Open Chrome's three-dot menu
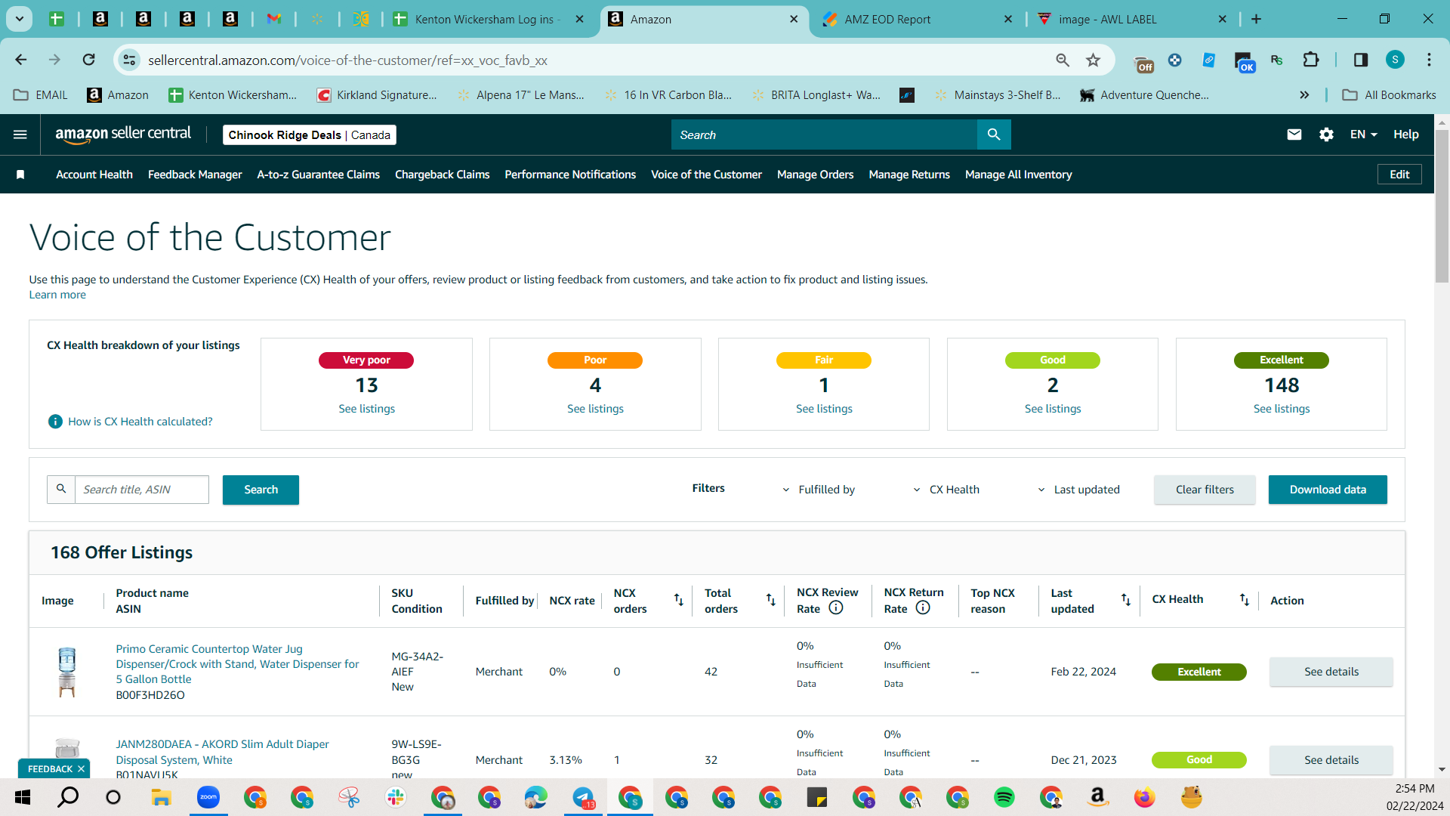The image size is (1450, 816). click(x=1429, y=60)
